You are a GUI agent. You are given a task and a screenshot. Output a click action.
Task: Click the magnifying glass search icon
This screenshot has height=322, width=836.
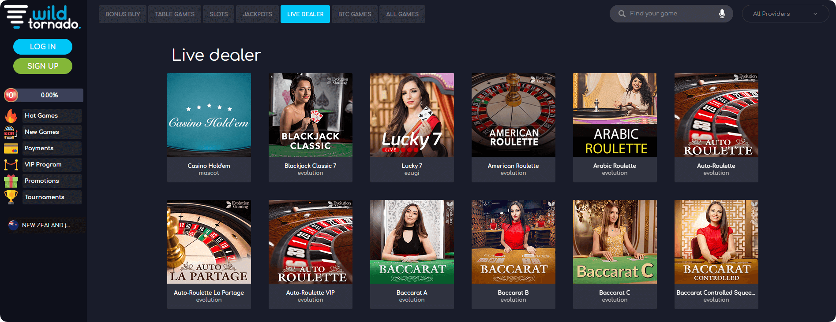622,14
